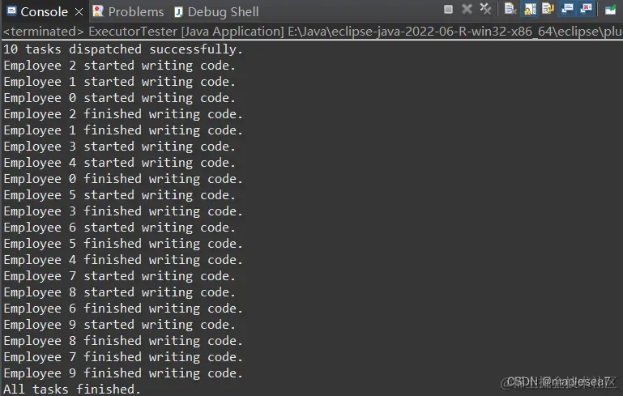The image size is (623, 396).
Task: Click 'Employee 9 finished writing code.' line
Action: pyautogui.click(x=123, y=373)
